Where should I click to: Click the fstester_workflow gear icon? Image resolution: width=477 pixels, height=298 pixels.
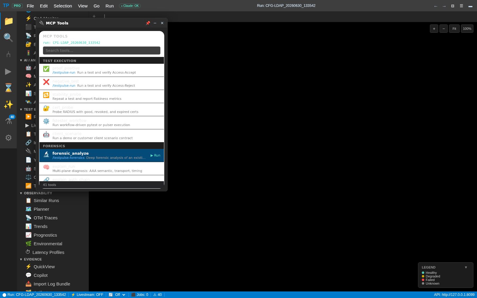coord(46,121)
